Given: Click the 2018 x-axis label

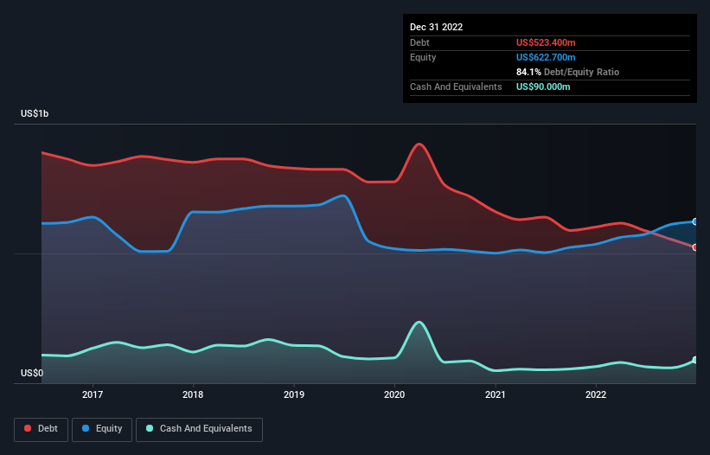Looking at the screenshot, I should point(193,394).
